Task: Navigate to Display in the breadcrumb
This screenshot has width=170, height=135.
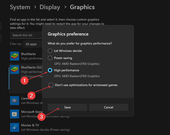Action: 50,7
